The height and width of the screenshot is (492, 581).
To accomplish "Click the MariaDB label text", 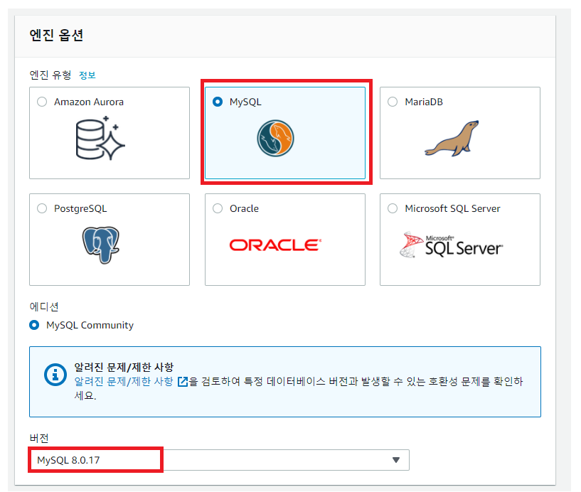I will [x=424, y=102].
